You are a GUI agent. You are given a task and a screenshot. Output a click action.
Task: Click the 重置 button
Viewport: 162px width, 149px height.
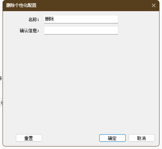(29, 138)
